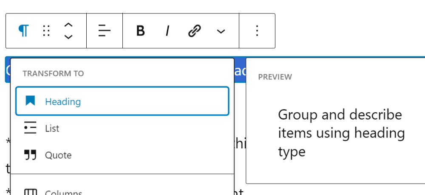This screenshot has height=195, width=425.
Task: Move block up with the up chevron
Action: click(x=68, y=25)
